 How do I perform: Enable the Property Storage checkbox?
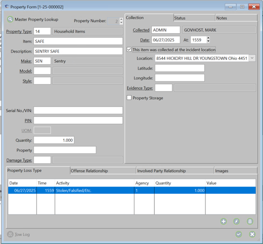[x=129, y=98]
